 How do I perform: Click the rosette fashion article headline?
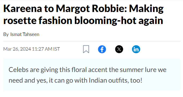click(83, 15)
